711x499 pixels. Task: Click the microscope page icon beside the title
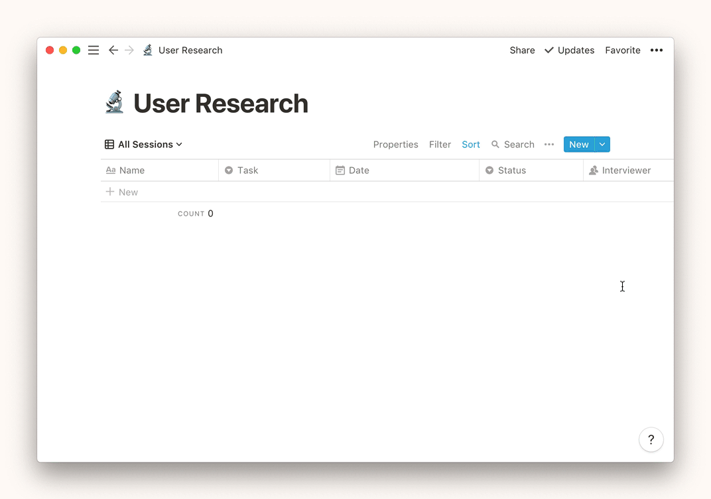115,103
